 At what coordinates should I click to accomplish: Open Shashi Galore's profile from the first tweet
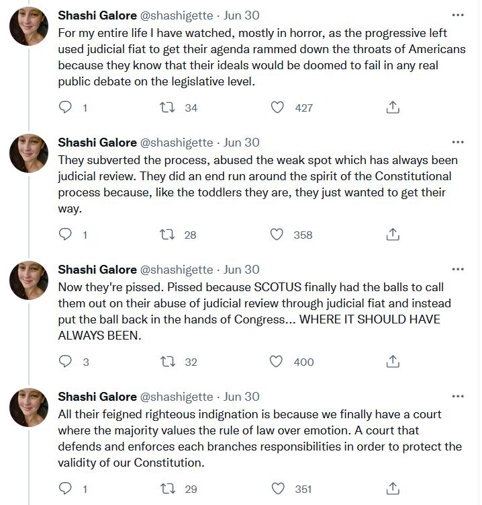coord(97,15)
